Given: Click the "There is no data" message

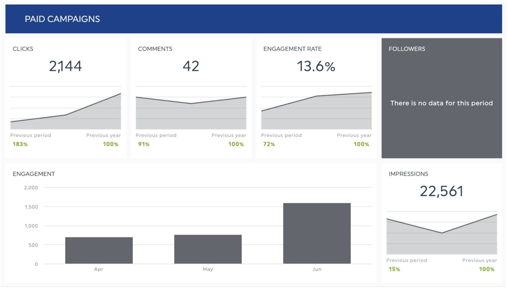Looking at the screenshot, I should pyautogui.click(x=442, y=103).
